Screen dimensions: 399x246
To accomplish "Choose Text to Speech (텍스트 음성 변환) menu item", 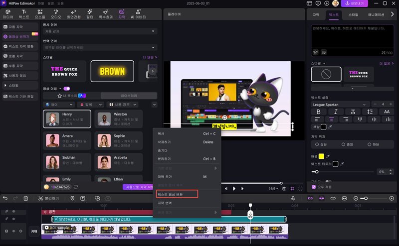I will pyautogui.click(x=177, y=194).
